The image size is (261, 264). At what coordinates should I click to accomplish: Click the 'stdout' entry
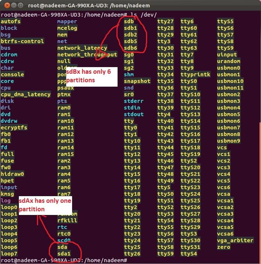[134, 114]
